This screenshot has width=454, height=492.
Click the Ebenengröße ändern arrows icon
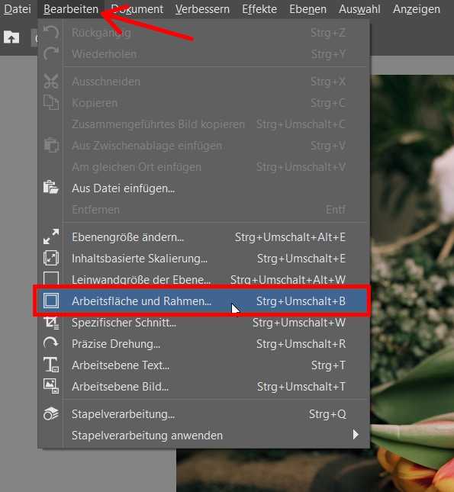click(51, 236)
